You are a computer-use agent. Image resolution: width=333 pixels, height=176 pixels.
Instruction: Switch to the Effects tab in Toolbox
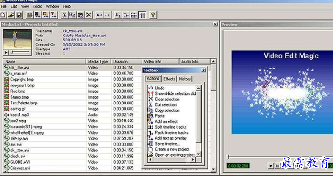coord(169,79)
